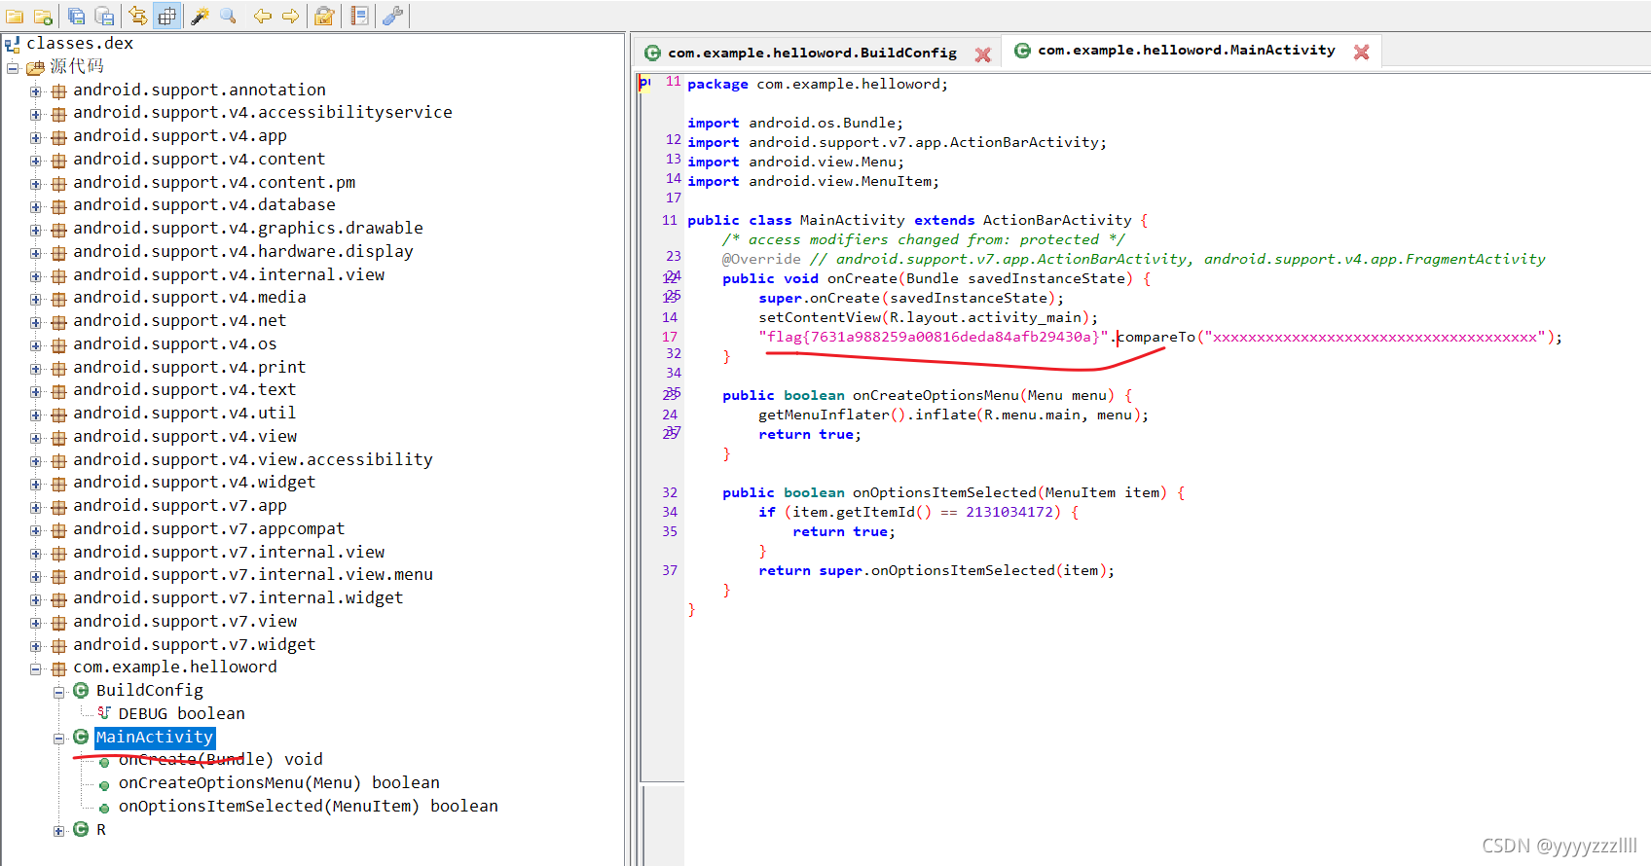Expand the android.support.v4.widget package
The width and height of the screenshot is (1651, 866).
(x=36, y=484)
